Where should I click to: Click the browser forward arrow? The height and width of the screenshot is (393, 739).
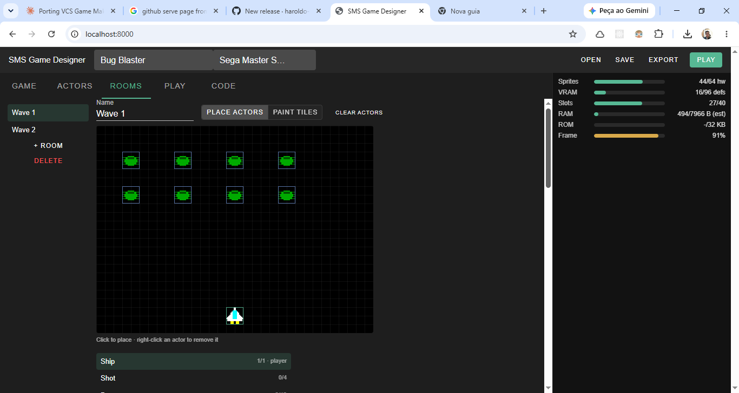point(32,34)
